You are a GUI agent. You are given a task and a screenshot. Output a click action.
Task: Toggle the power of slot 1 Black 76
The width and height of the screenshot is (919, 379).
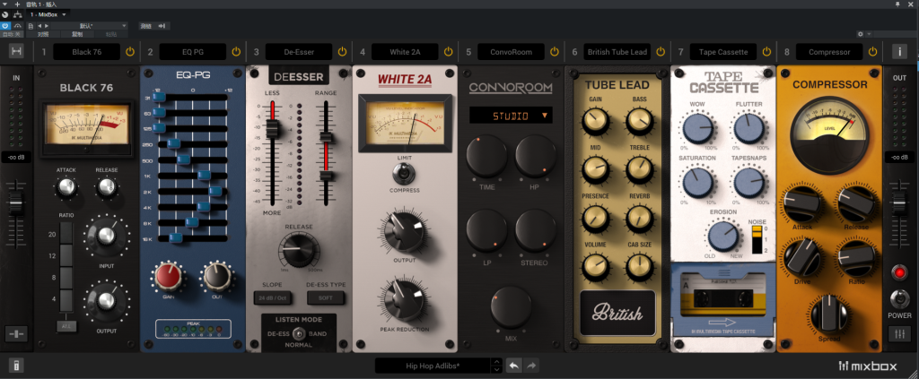click(x=130, y=51)
